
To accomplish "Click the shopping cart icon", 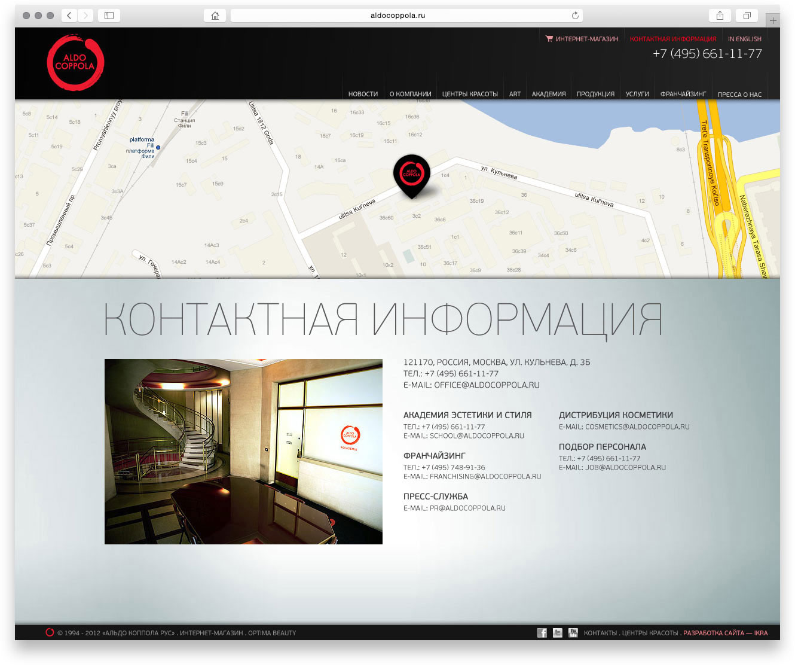I will [549, 39].
